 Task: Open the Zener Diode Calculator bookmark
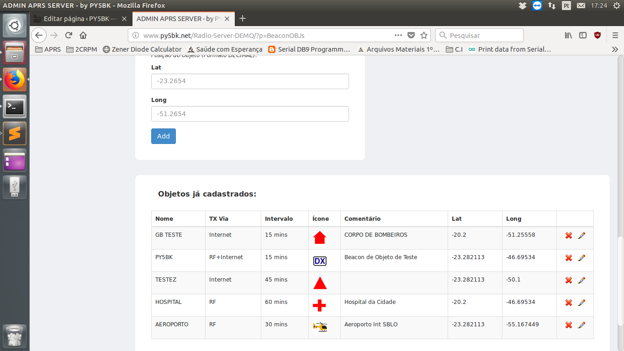point(142,49)
